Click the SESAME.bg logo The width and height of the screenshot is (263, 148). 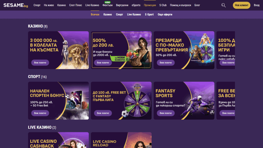coord(16,5)
